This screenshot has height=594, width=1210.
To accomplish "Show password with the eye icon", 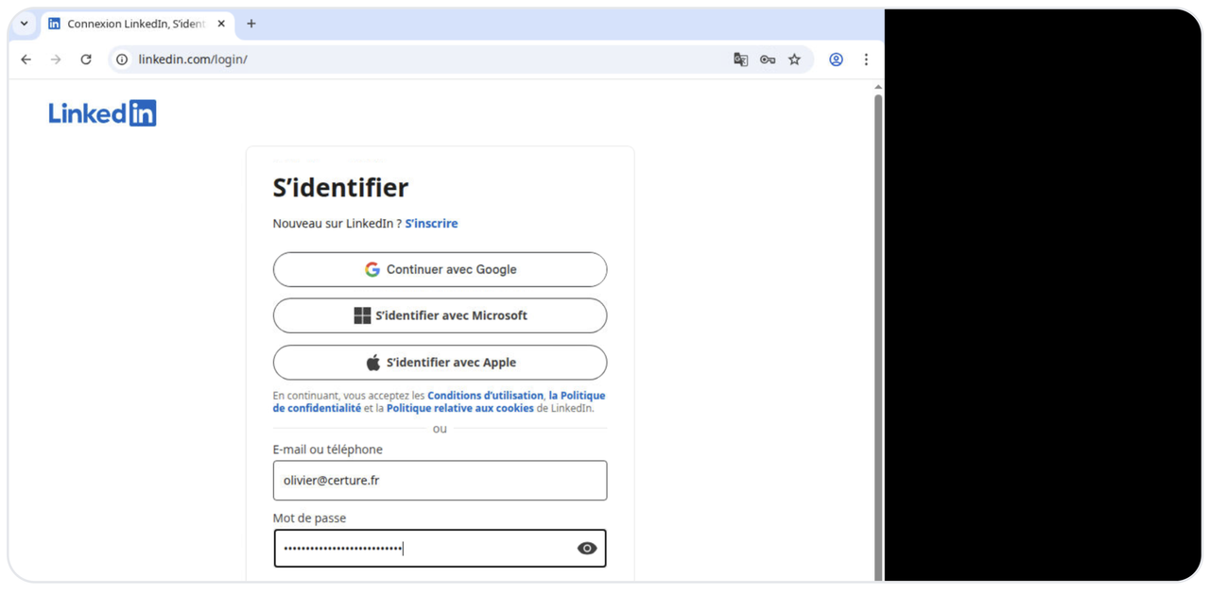I will (x=587, y=549).
